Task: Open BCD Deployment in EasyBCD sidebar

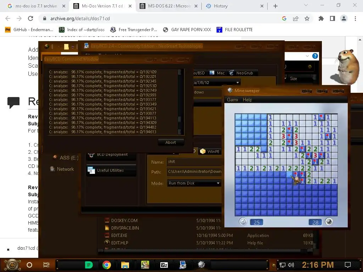Action: pos(111,154)
